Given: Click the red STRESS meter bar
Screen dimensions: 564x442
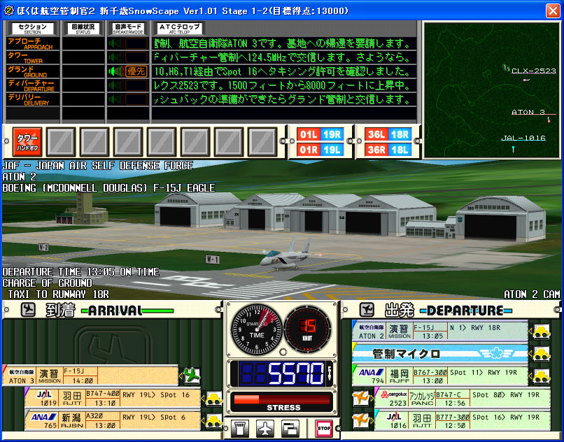Looking at the screenshot, I should click(x=281, y=400).
